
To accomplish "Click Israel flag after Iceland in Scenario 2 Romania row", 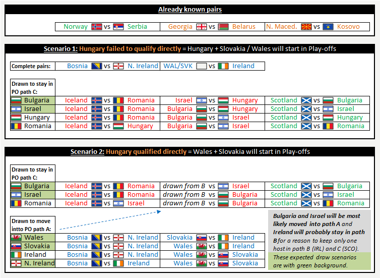I will (x=118, y=203).
